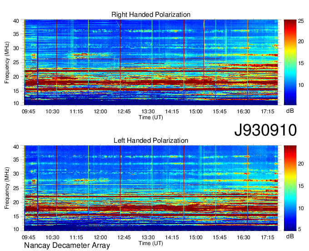Viewport: 309px width, 251px height.
Task: Click the '14:15' time tick under Left Handed plot
Action: click(172, 237)
